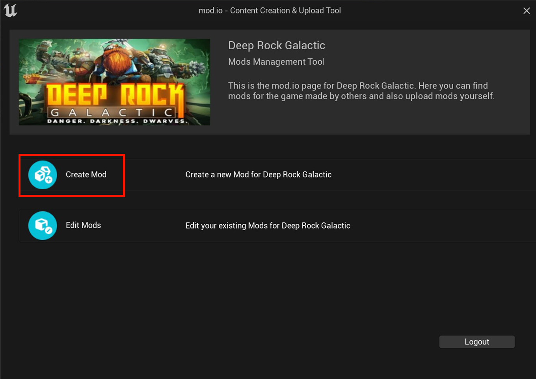
Task: Log out using the Logout button
Action: 477,342
